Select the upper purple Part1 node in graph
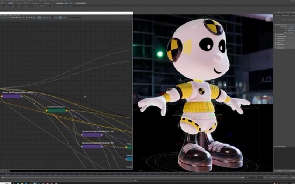Screen dimensions: 295x184 [x=92, y=135]
